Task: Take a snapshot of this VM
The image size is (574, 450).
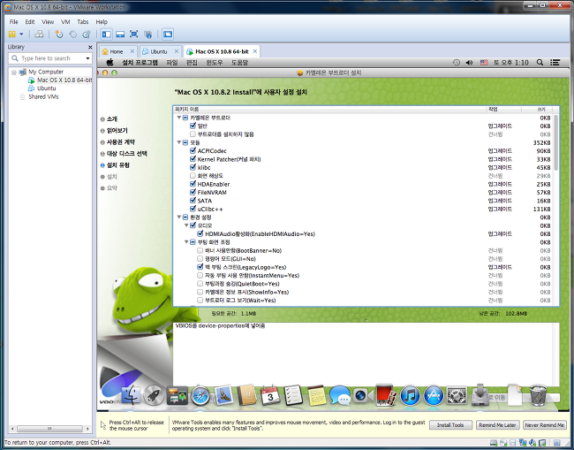Action: [x=59, y=34]
